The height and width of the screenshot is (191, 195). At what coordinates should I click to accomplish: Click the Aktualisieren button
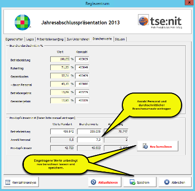[105, 182]
